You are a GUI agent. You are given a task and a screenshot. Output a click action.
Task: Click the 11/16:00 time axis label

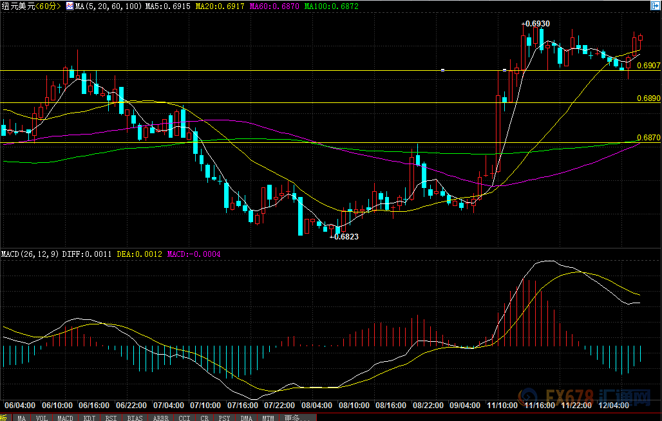tap(540, 406)
